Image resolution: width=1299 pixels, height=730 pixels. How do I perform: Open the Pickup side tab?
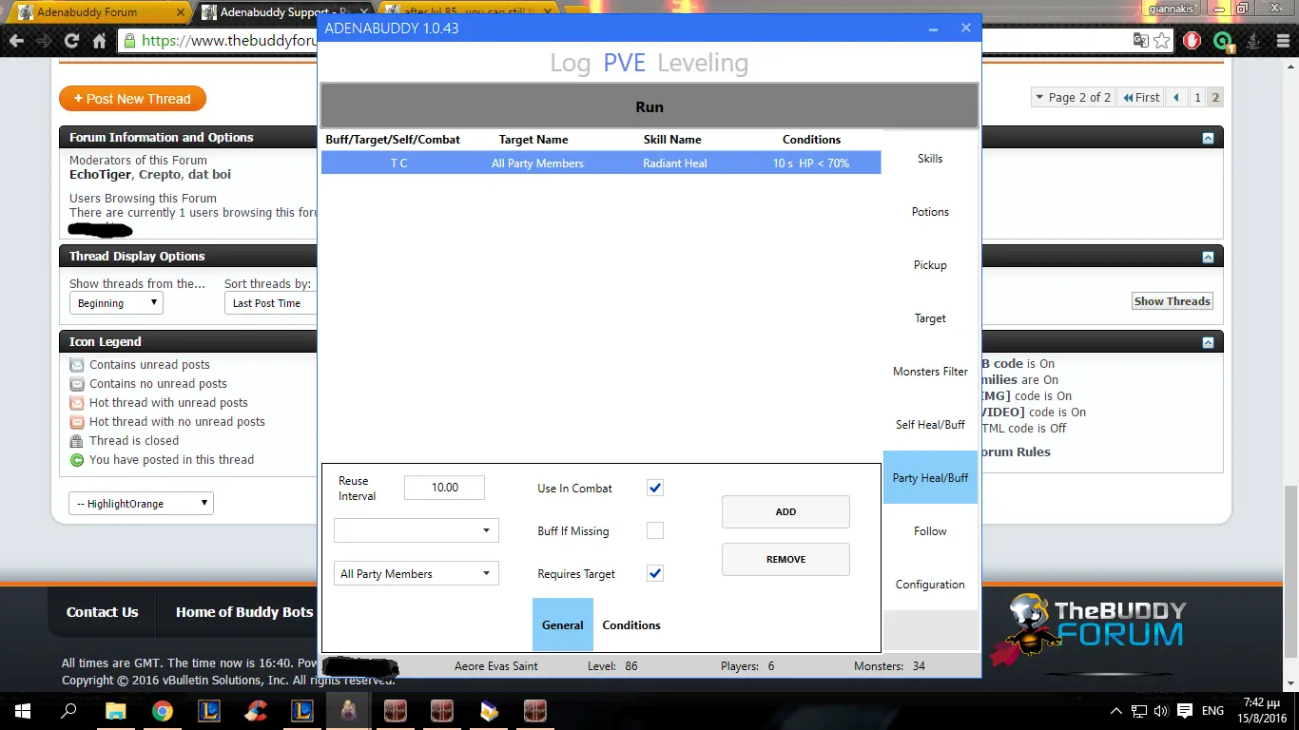tap(930, 264)
